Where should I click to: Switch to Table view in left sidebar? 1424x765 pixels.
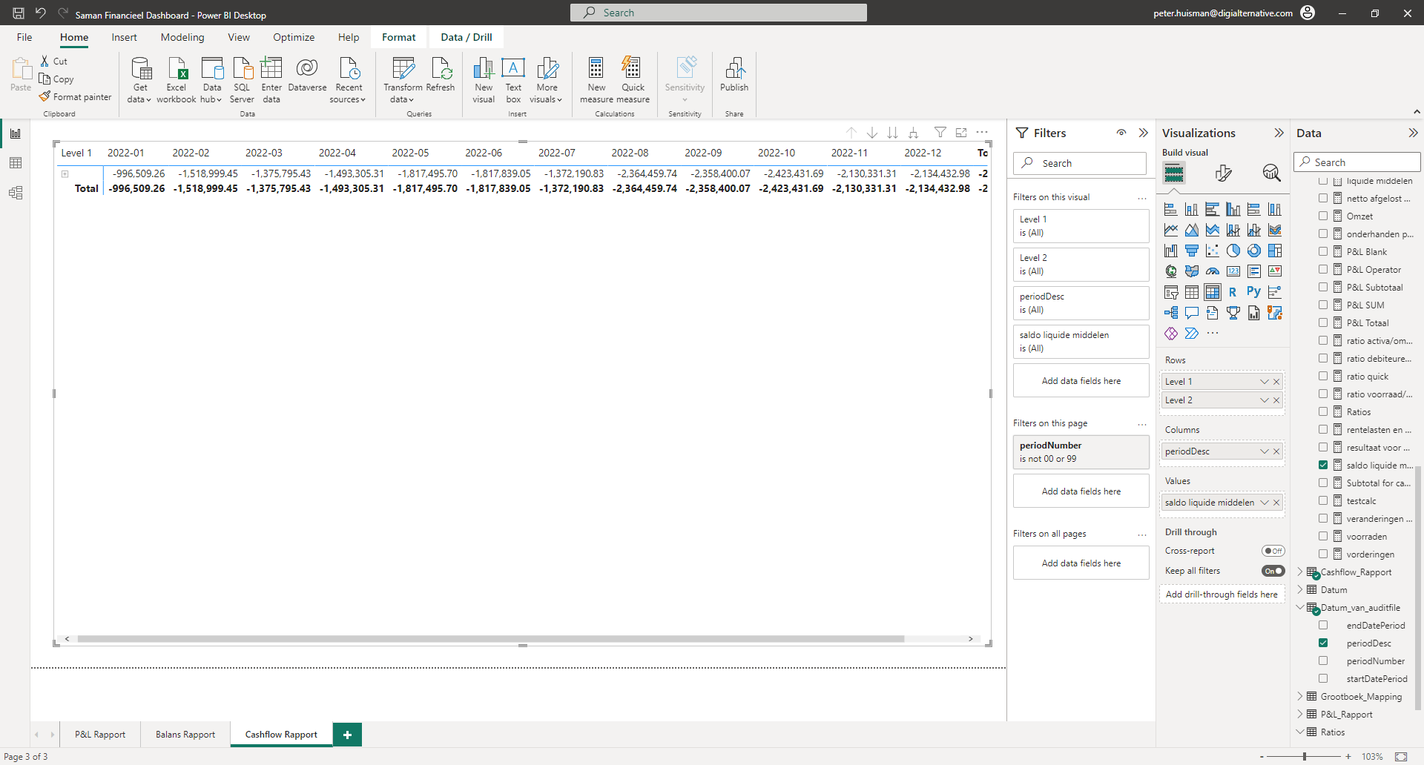coord(16,163)
